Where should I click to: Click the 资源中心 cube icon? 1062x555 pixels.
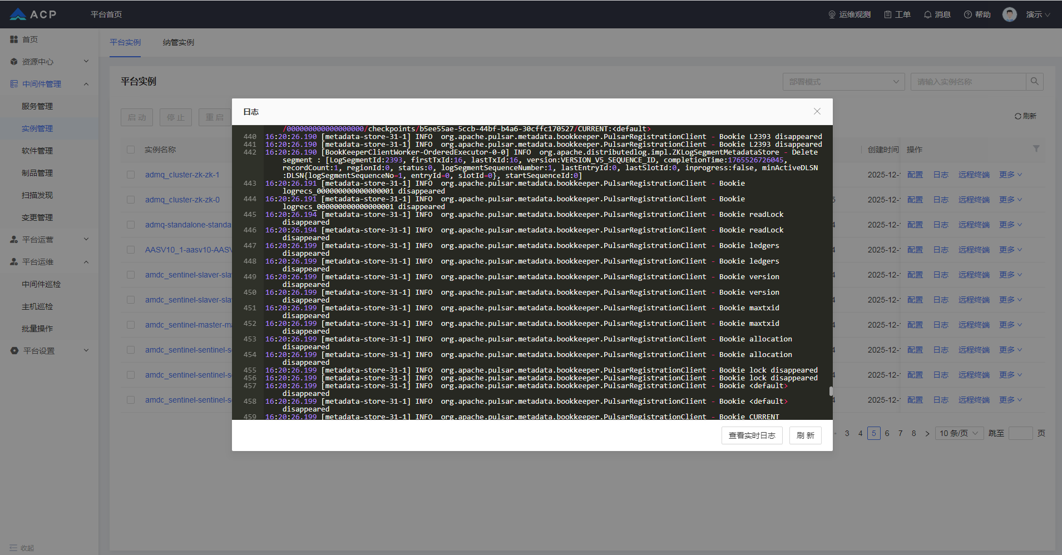(x=14, y=62)
